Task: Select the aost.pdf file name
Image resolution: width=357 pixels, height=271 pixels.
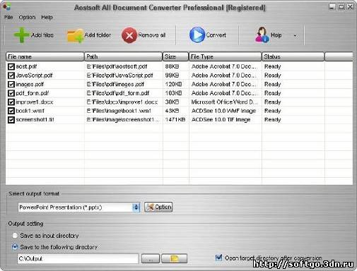Action: 26,66
